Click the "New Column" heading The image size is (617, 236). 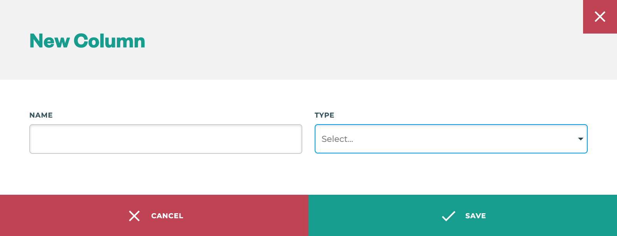[87, 41]
